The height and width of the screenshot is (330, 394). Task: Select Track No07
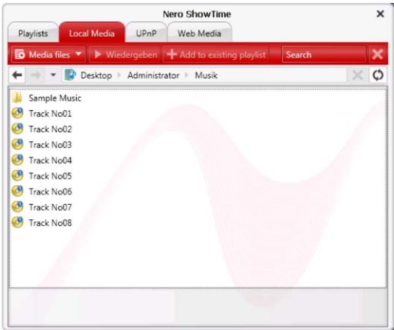pos(50,207)
